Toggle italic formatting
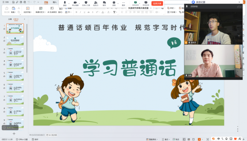Screen dimensions: 247x141 80,12
